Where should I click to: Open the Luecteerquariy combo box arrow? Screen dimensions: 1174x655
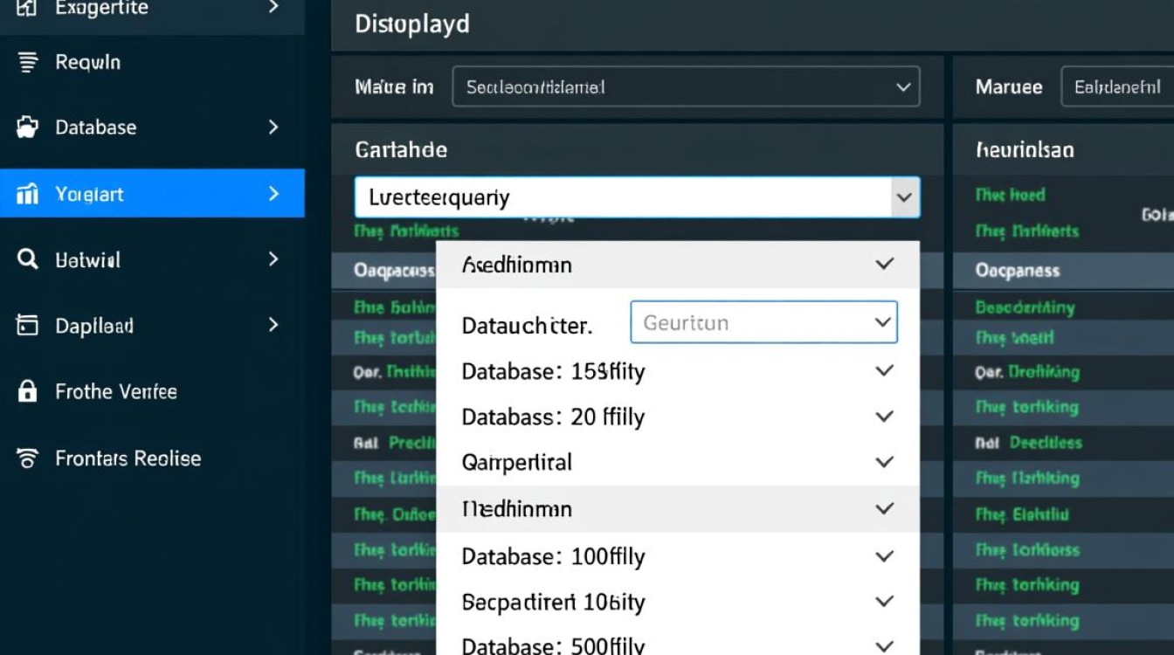[904, 197]
